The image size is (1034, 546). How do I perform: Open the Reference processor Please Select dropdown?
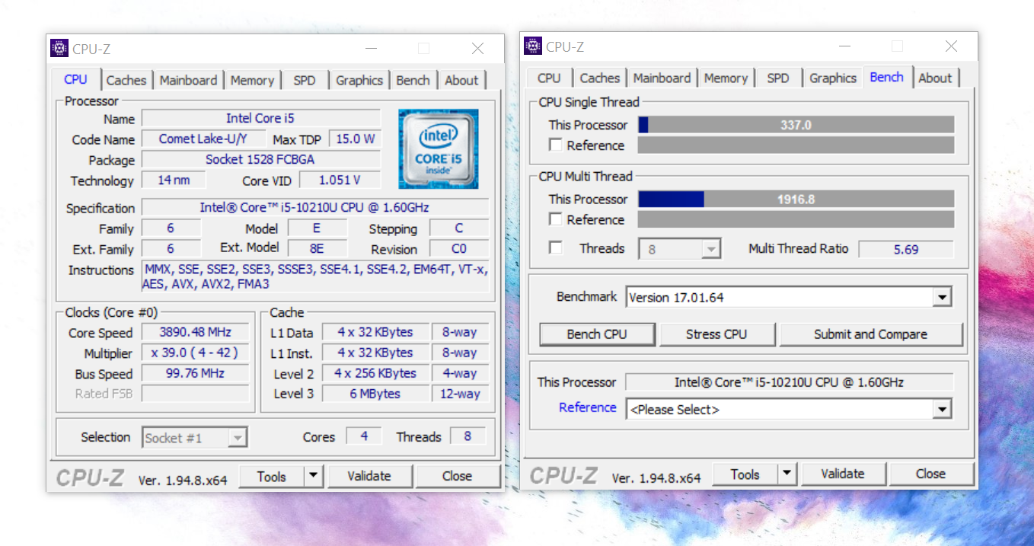pos(943,410)
